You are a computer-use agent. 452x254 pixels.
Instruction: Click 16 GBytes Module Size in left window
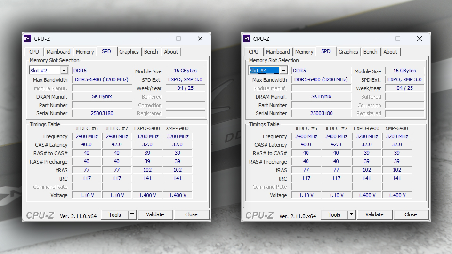[186, 71]
